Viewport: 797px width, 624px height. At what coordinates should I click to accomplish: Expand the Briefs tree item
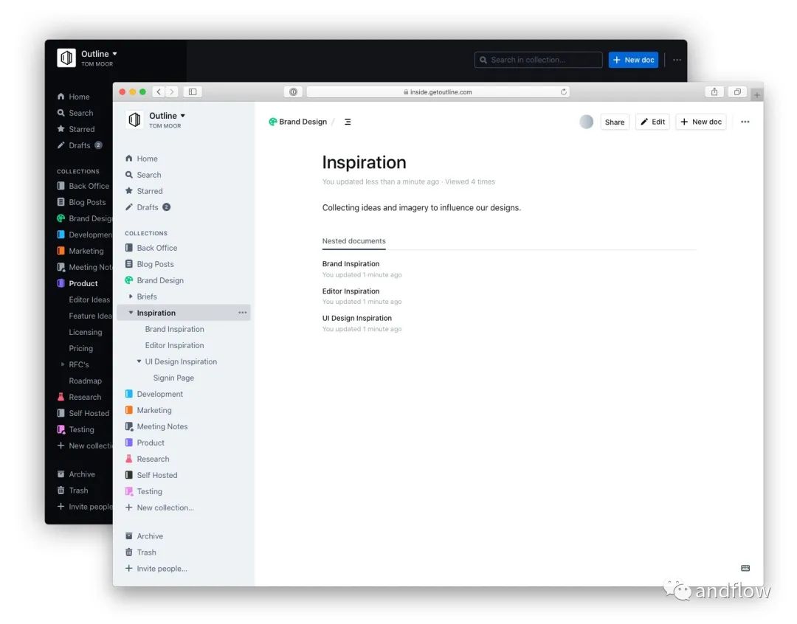131,297
